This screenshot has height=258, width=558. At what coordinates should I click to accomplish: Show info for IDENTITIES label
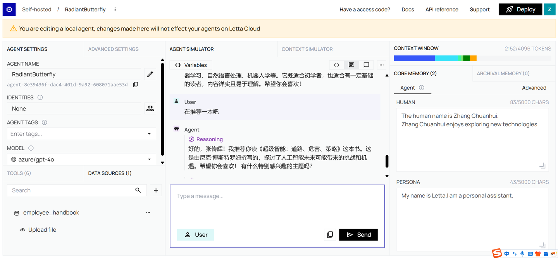tap(40, 98)
